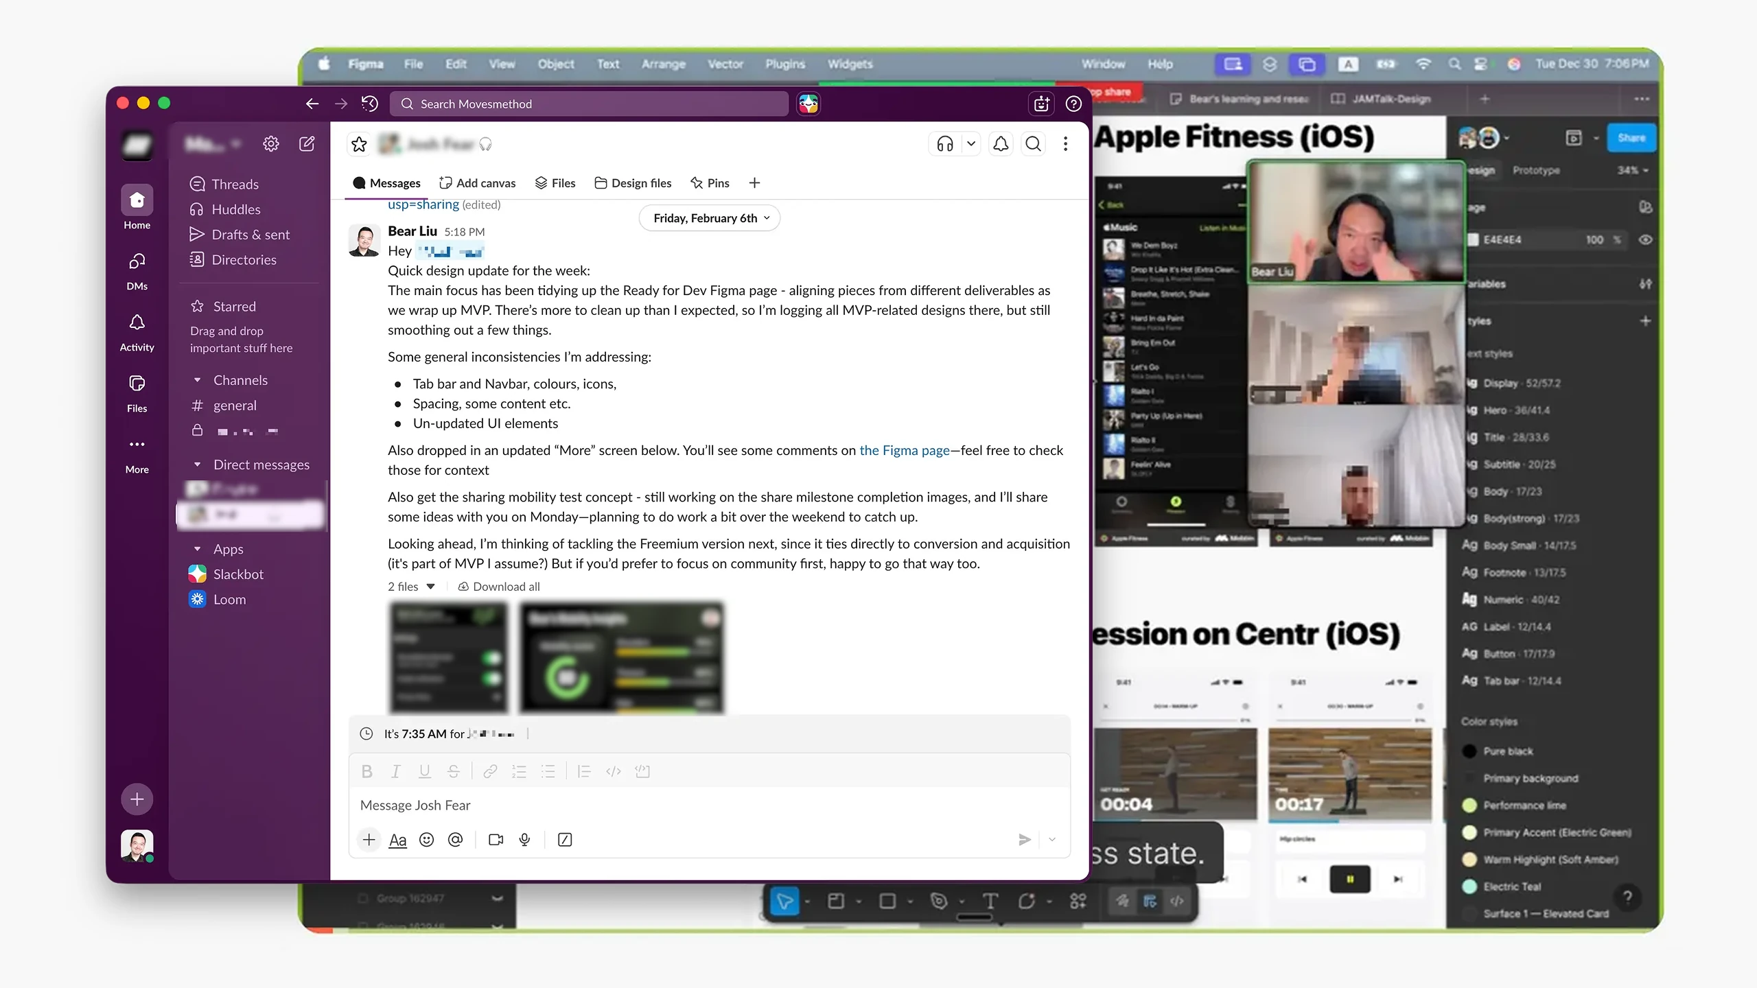Screen dimensions: 1757x988
Task: Open Slack sidebar preferences gear
Action: (x=271, y=143)
